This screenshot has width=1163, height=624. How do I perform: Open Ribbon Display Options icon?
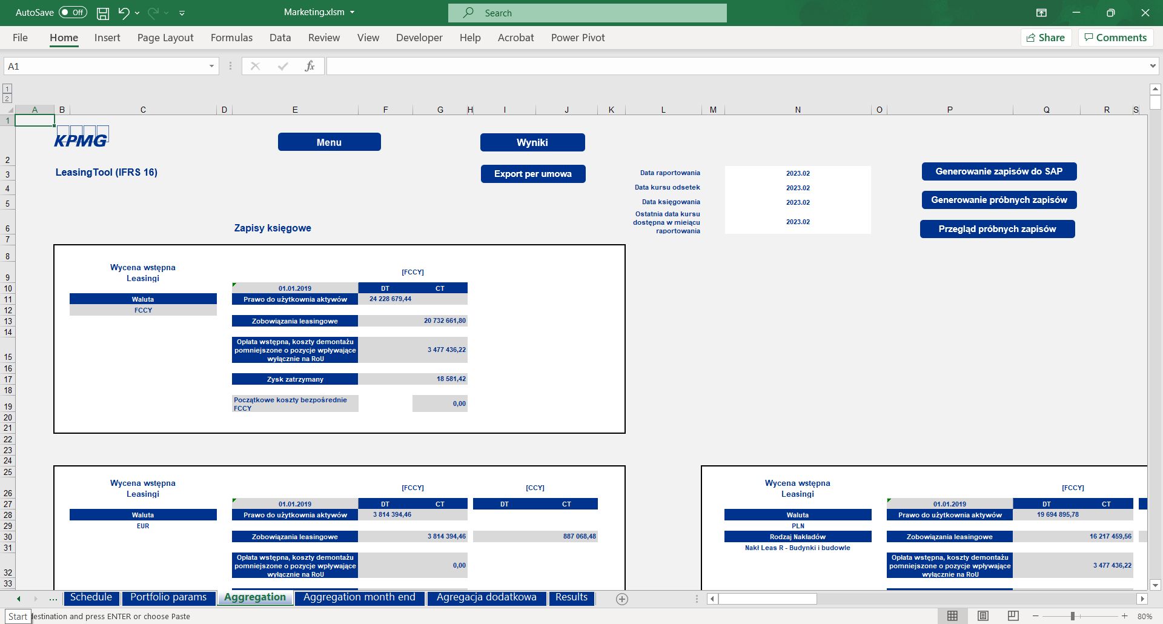click(1041, 13)
